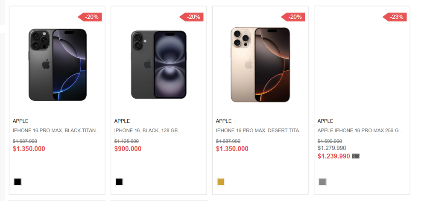The height and width of the screenshot is (201, 427).
Task: Open the desert titanium iPhone 16 Pro Max photo
Action: pos(260,65)
